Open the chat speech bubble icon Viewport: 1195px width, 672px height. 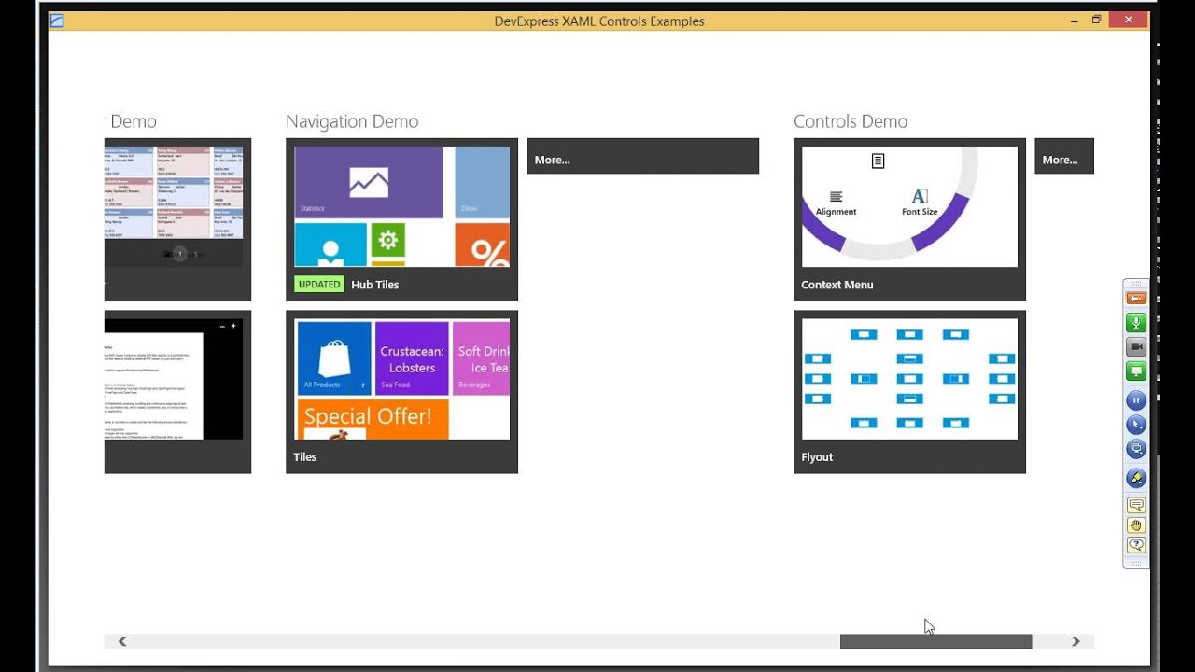tap(1136, 506)
